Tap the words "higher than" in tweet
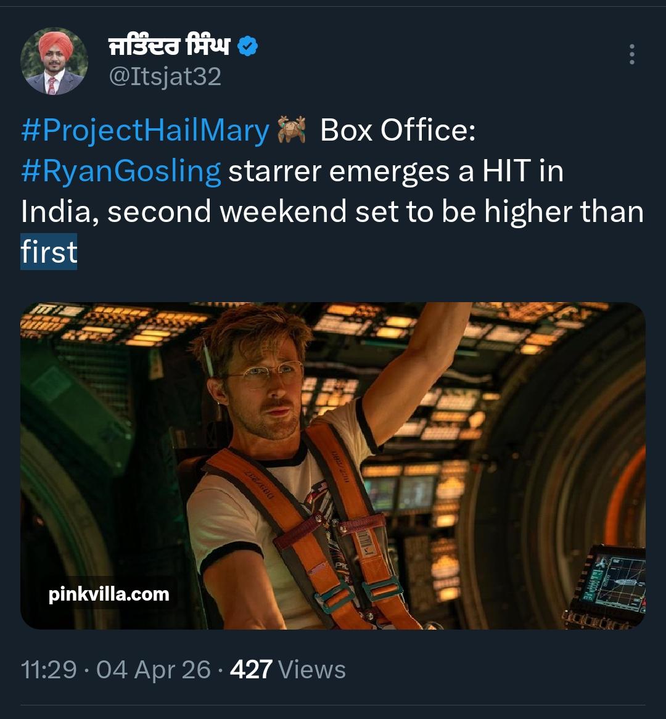This screenshot has height=719, width=666. 564,212
